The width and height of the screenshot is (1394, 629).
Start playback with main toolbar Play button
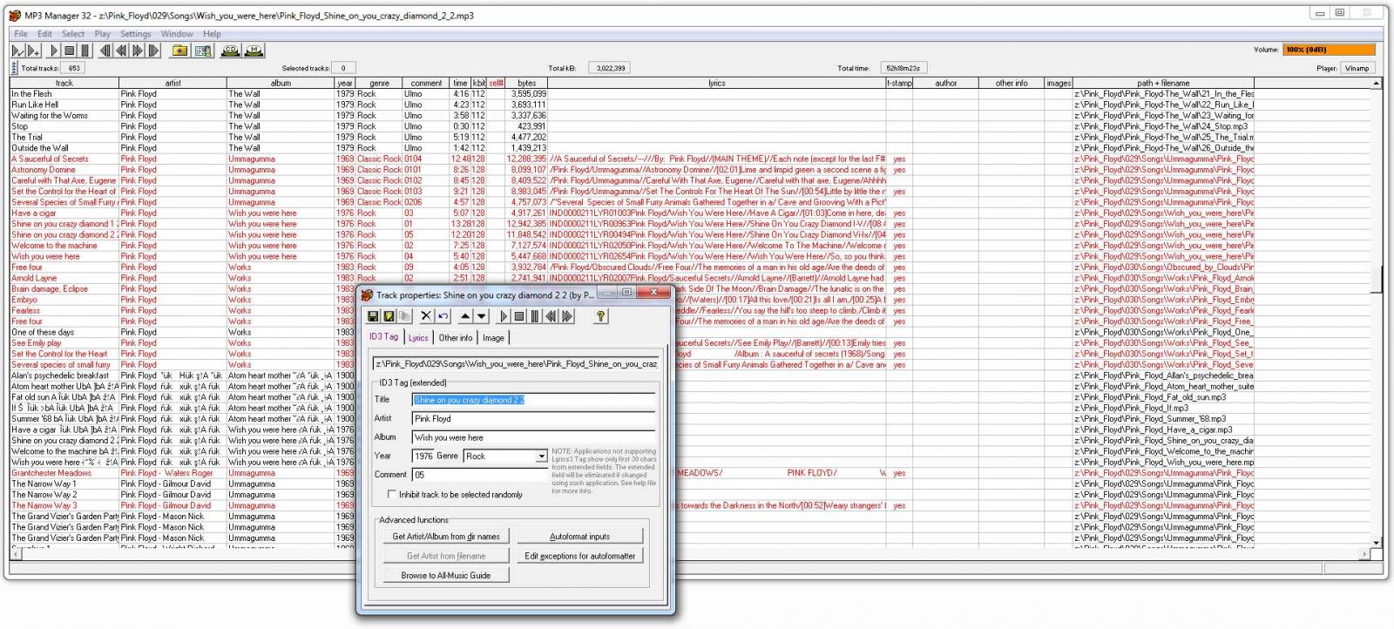(54, 51)
